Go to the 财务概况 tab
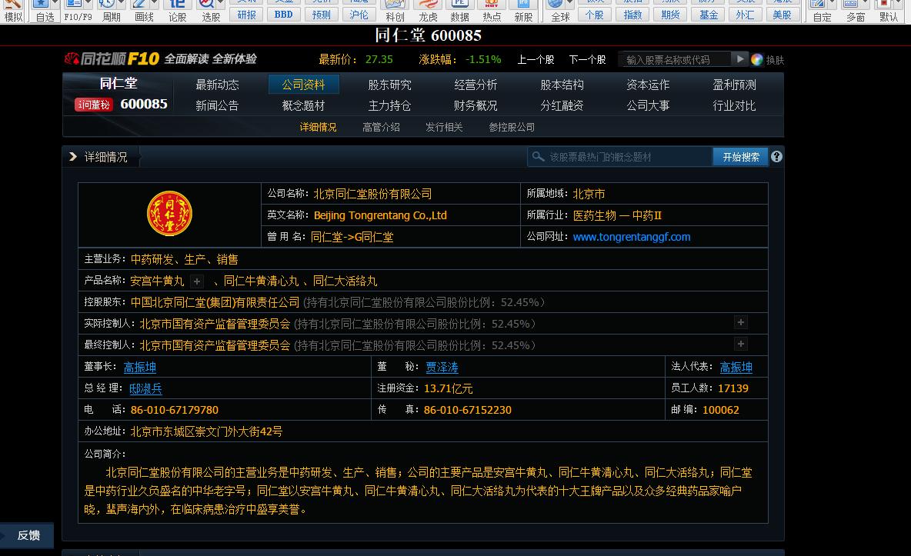The width and height of the screenshot is (911, 556). [x=476, y=105]
